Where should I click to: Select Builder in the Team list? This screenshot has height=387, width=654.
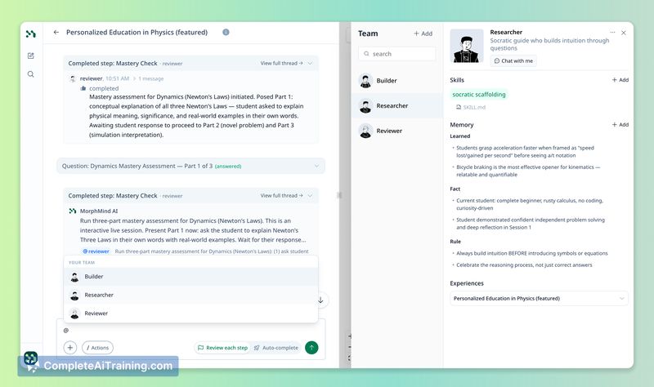tap(396, 81)
